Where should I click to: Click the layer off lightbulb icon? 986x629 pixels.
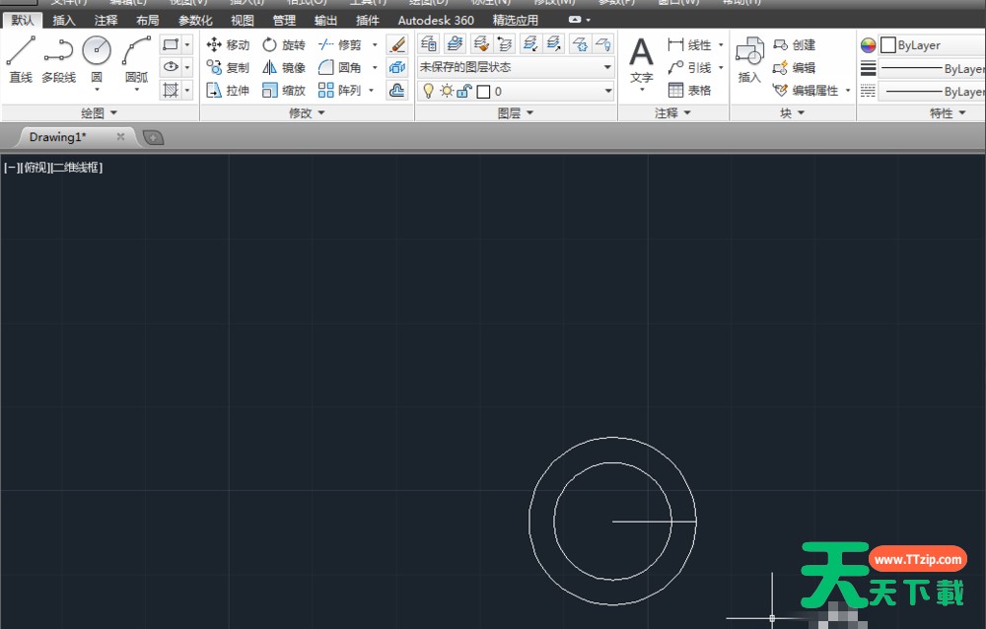[x=603, y=43]
